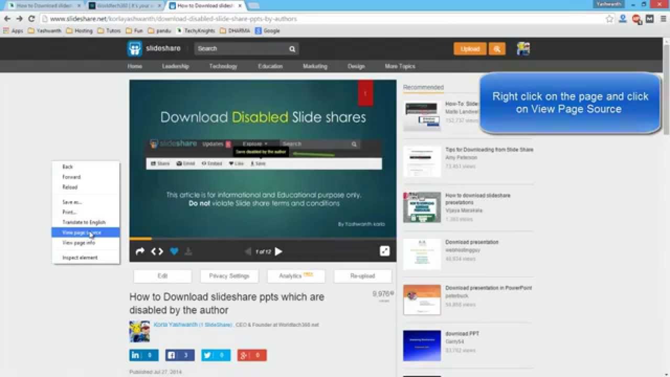
Task: Open How to download slideshare presentations thumbnail
Action: coord(422,207)
